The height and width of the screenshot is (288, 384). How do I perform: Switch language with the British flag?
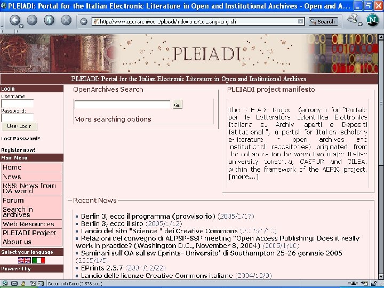click(24, 260)
